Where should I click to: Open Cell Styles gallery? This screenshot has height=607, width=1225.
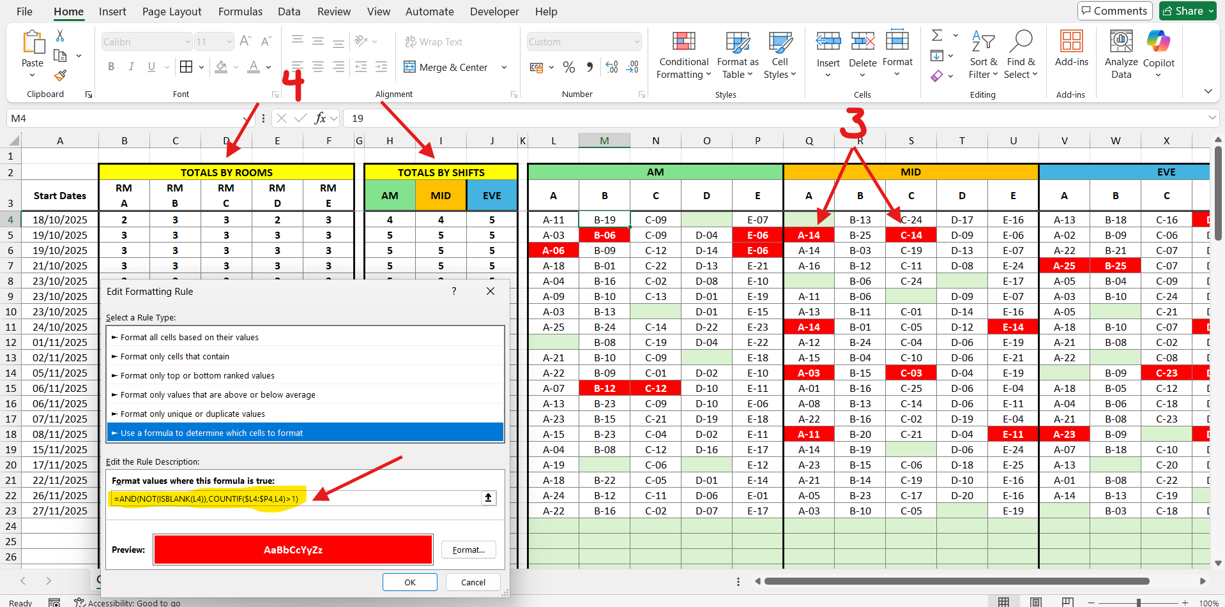[x=780, y=56]
